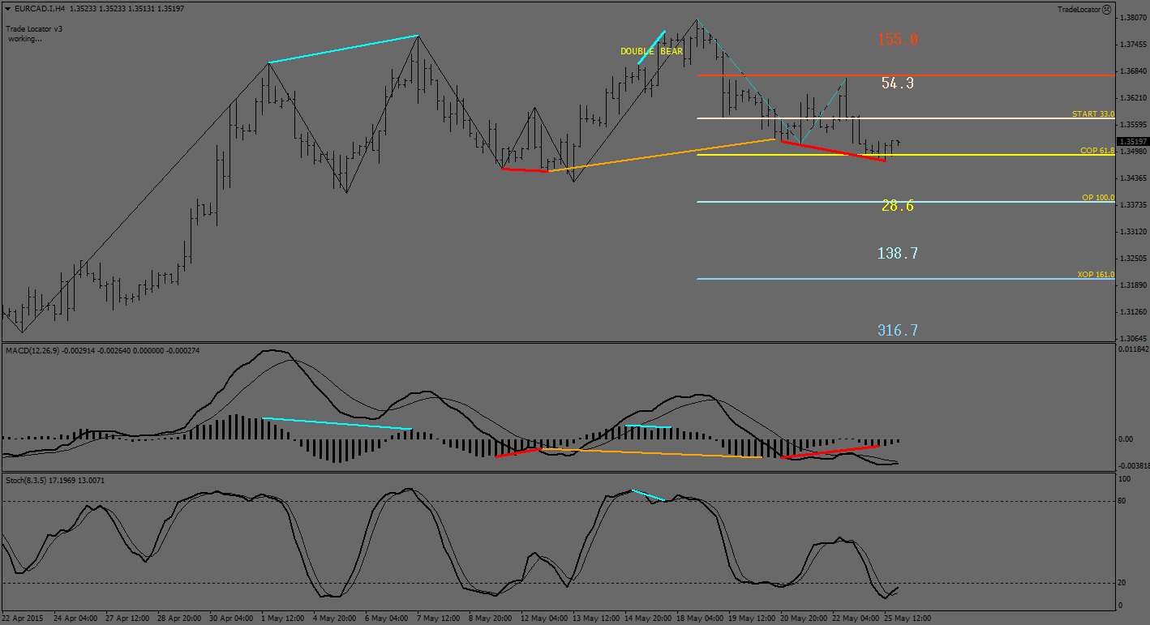Select the OP 100.0 target label
This screenshot has width=1150, height=625.
[x=1097, y=198]
